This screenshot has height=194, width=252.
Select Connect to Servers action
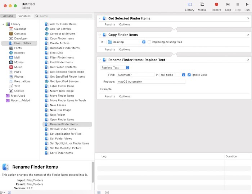pyautogui.click(x=63, y=34)
